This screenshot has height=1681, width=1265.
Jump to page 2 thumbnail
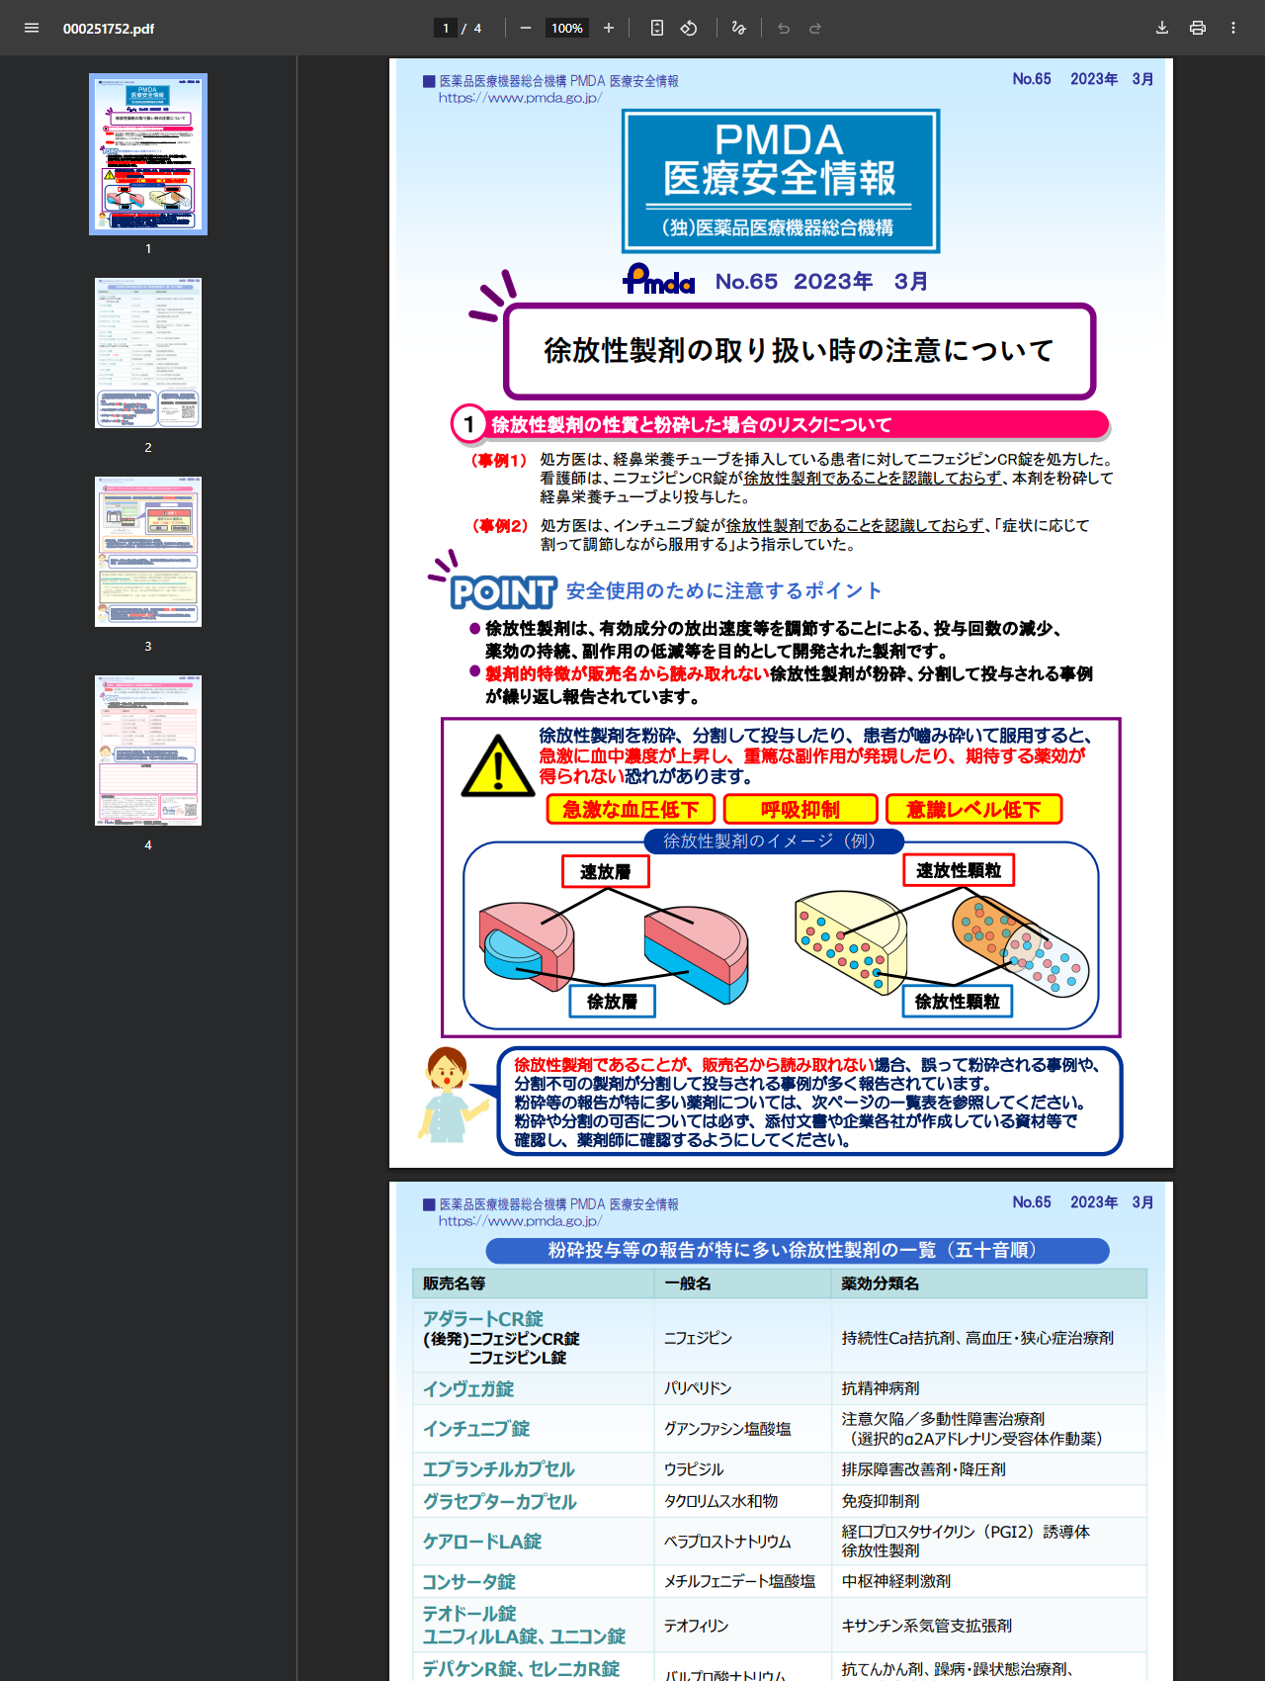(148, 353)
